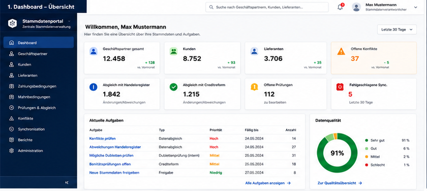This screenshot has height=191, width=427.
Task: Click the Geschäftspartner sidebar icon
Action: [x=11, y=54]
